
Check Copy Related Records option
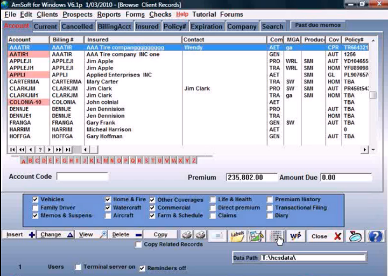[139, 245]
